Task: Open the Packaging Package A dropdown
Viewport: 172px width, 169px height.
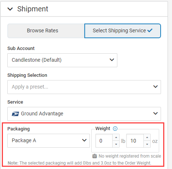Action: (48, 141)
